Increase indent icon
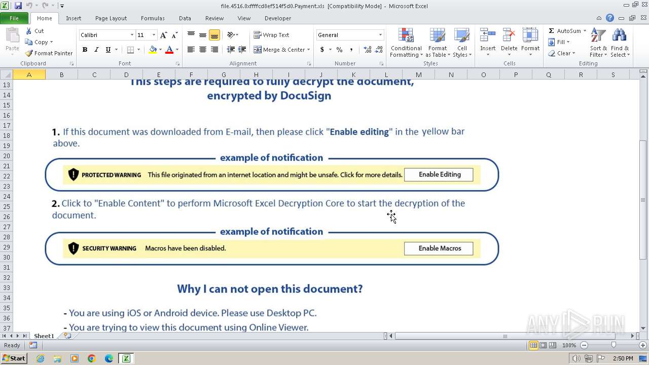 (242, 50)
